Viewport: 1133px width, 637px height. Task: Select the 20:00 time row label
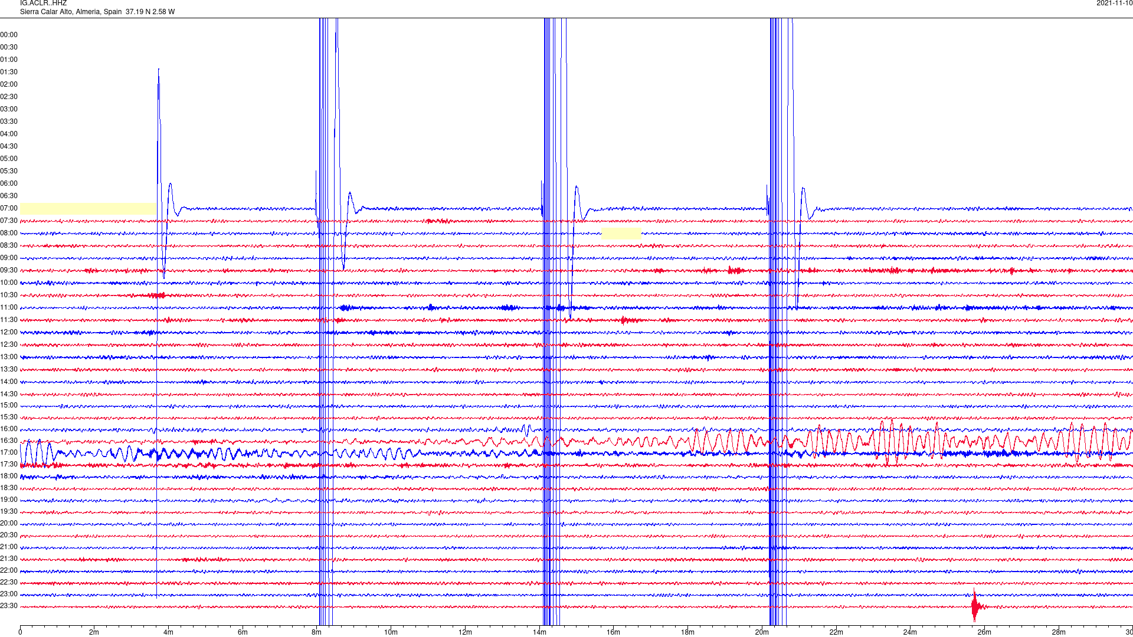[x=9, y=523]
